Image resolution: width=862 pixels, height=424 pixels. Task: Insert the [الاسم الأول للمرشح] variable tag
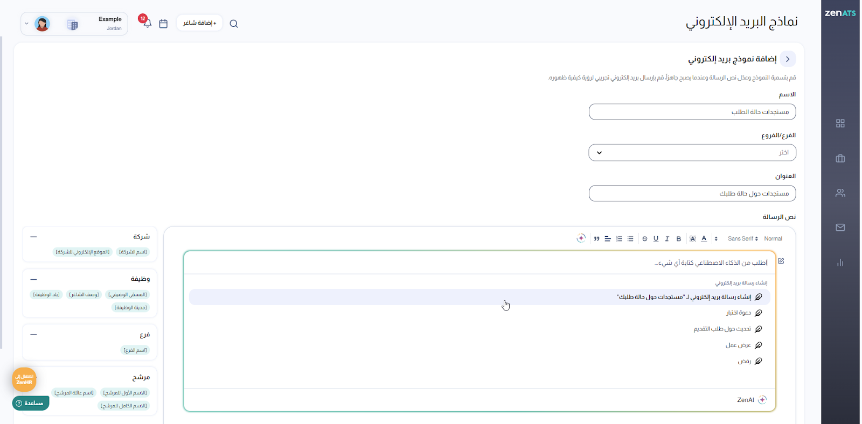pos(125,393)
